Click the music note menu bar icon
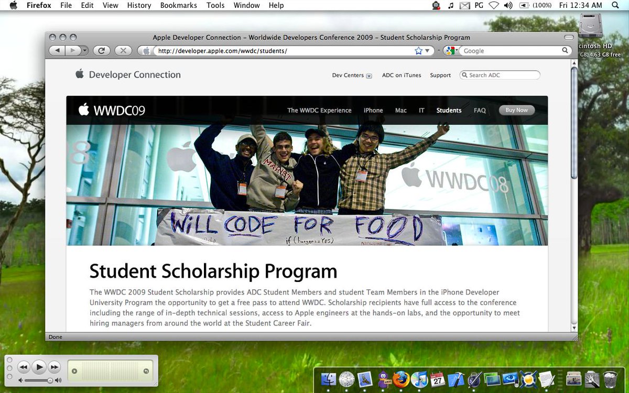 click(x=450, y=5)
